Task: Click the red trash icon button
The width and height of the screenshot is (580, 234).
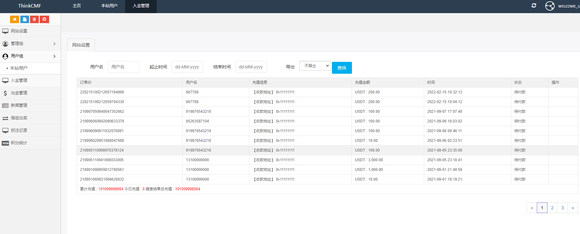Action: [x=34, y=19]
